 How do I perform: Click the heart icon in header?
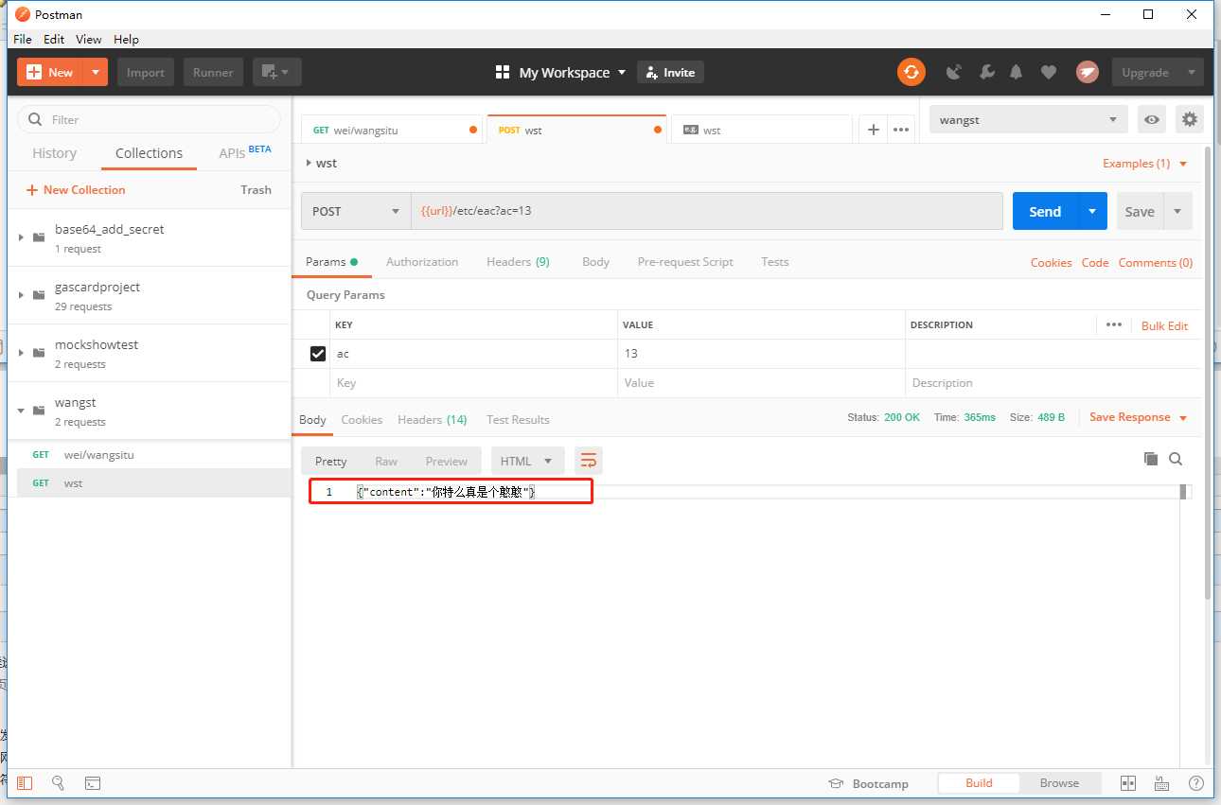pyautogui.click(x=1048, y=72)
